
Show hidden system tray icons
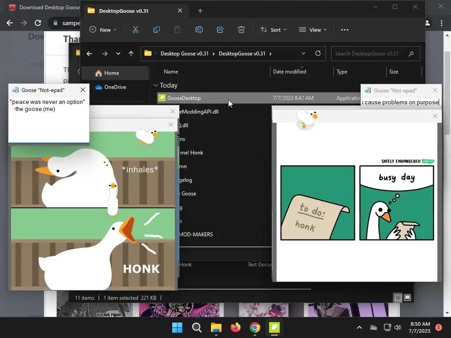359,327
